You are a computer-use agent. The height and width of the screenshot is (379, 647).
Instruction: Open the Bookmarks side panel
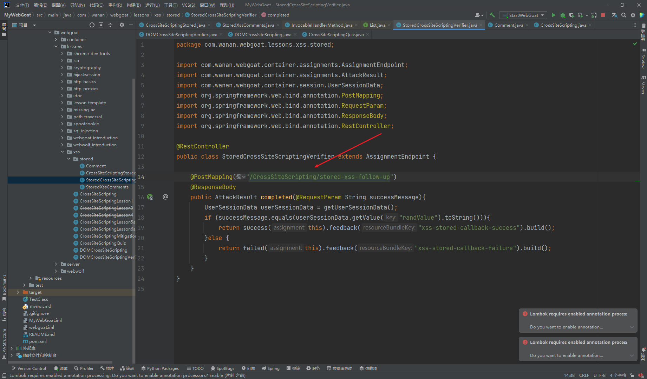point(4,287)
